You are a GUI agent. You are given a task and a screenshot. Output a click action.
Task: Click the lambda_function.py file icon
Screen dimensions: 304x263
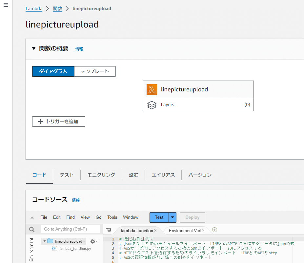coord(54,249)
